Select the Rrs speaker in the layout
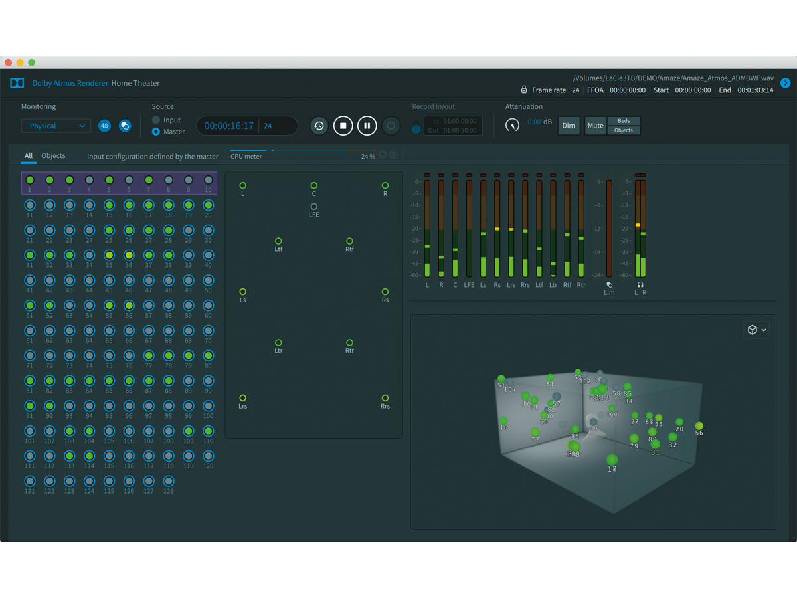This screenshot has height=598, width=797. 385,398
